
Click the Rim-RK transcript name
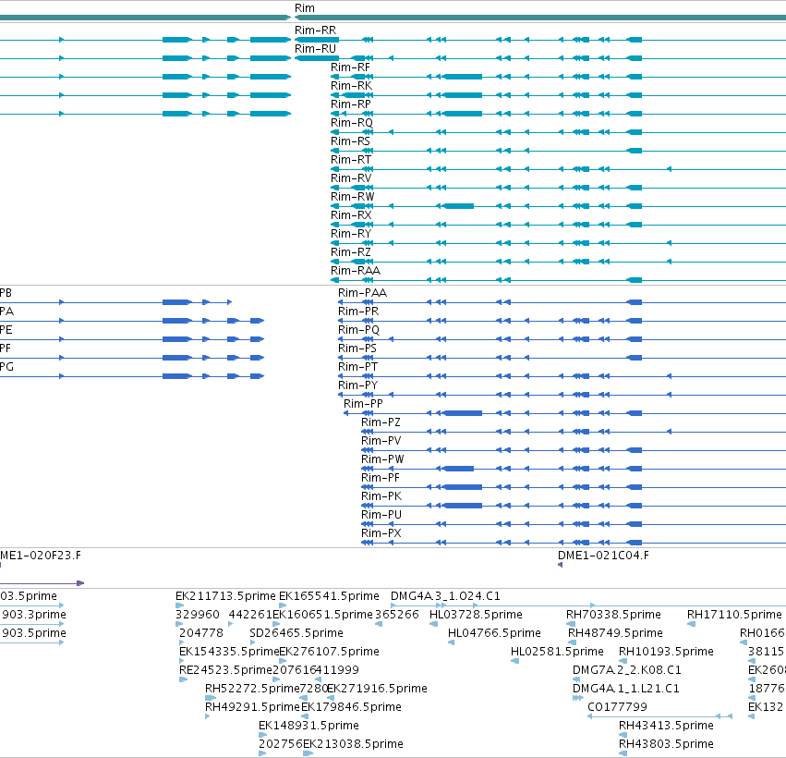click(x=351, y=86)
